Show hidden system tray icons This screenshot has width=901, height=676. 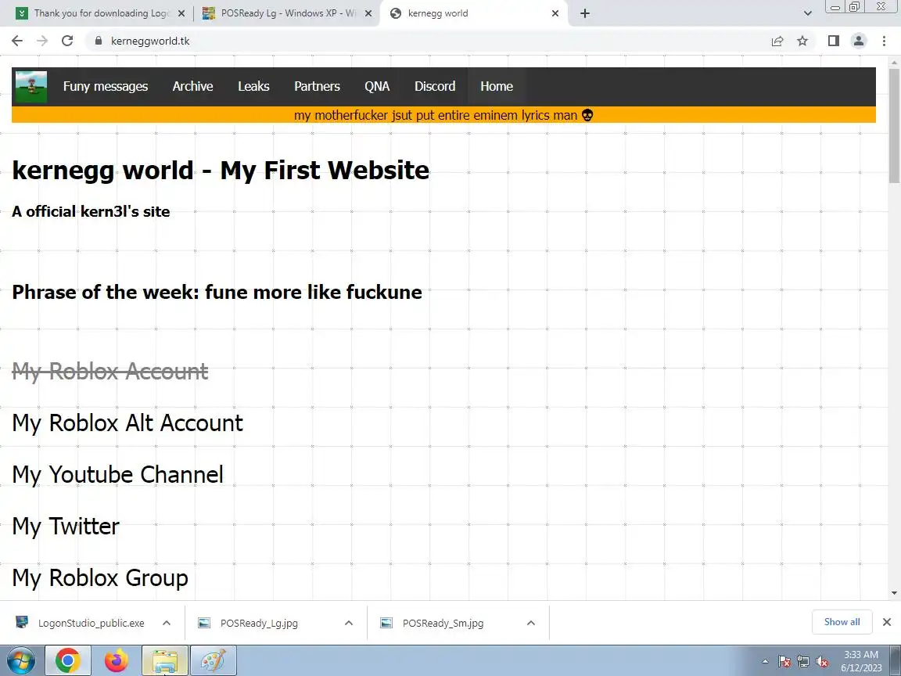pyautogui.click(x=765, y=662)
